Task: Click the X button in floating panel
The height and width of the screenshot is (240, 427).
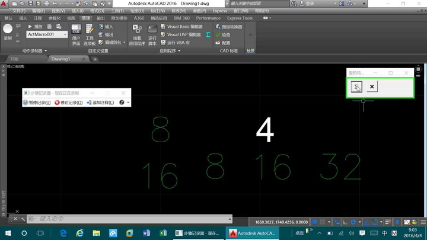Action: point(372,87)
